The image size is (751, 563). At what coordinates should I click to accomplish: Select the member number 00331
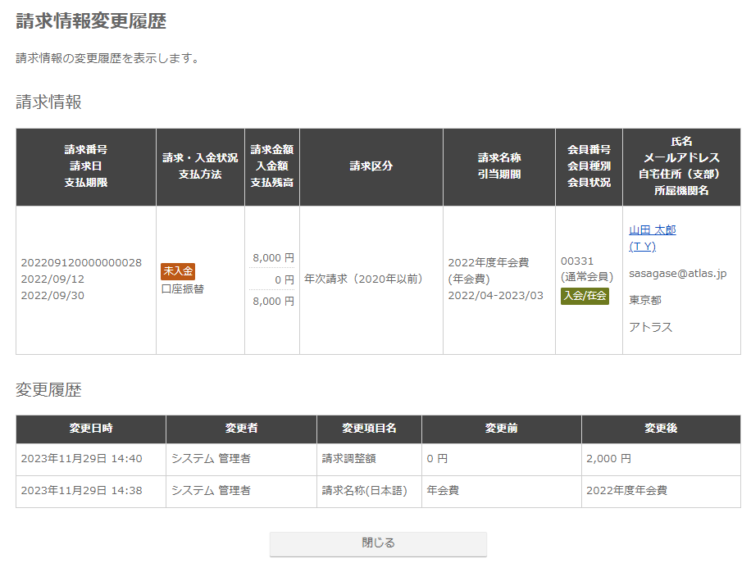click(x=577, y=261)
